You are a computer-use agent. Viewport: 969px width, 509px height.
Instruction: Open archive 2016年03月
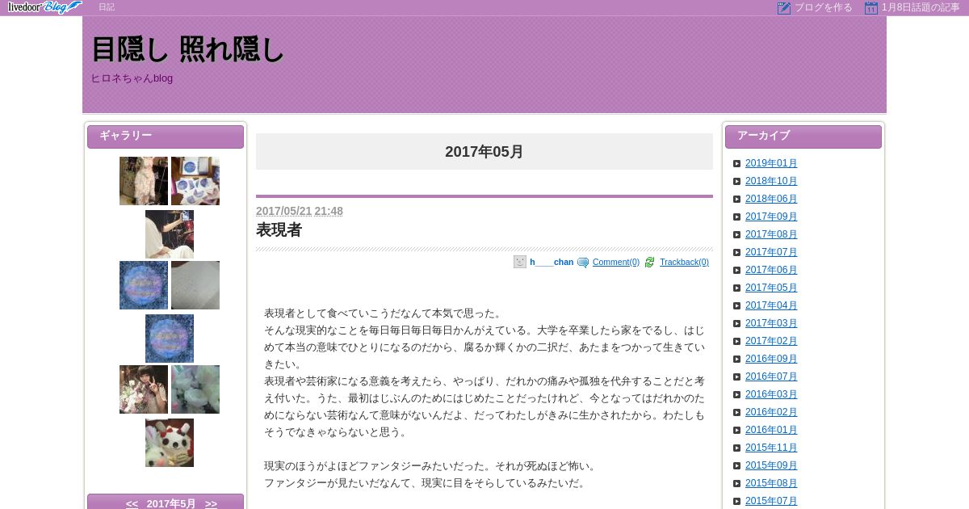coord(771,394)
